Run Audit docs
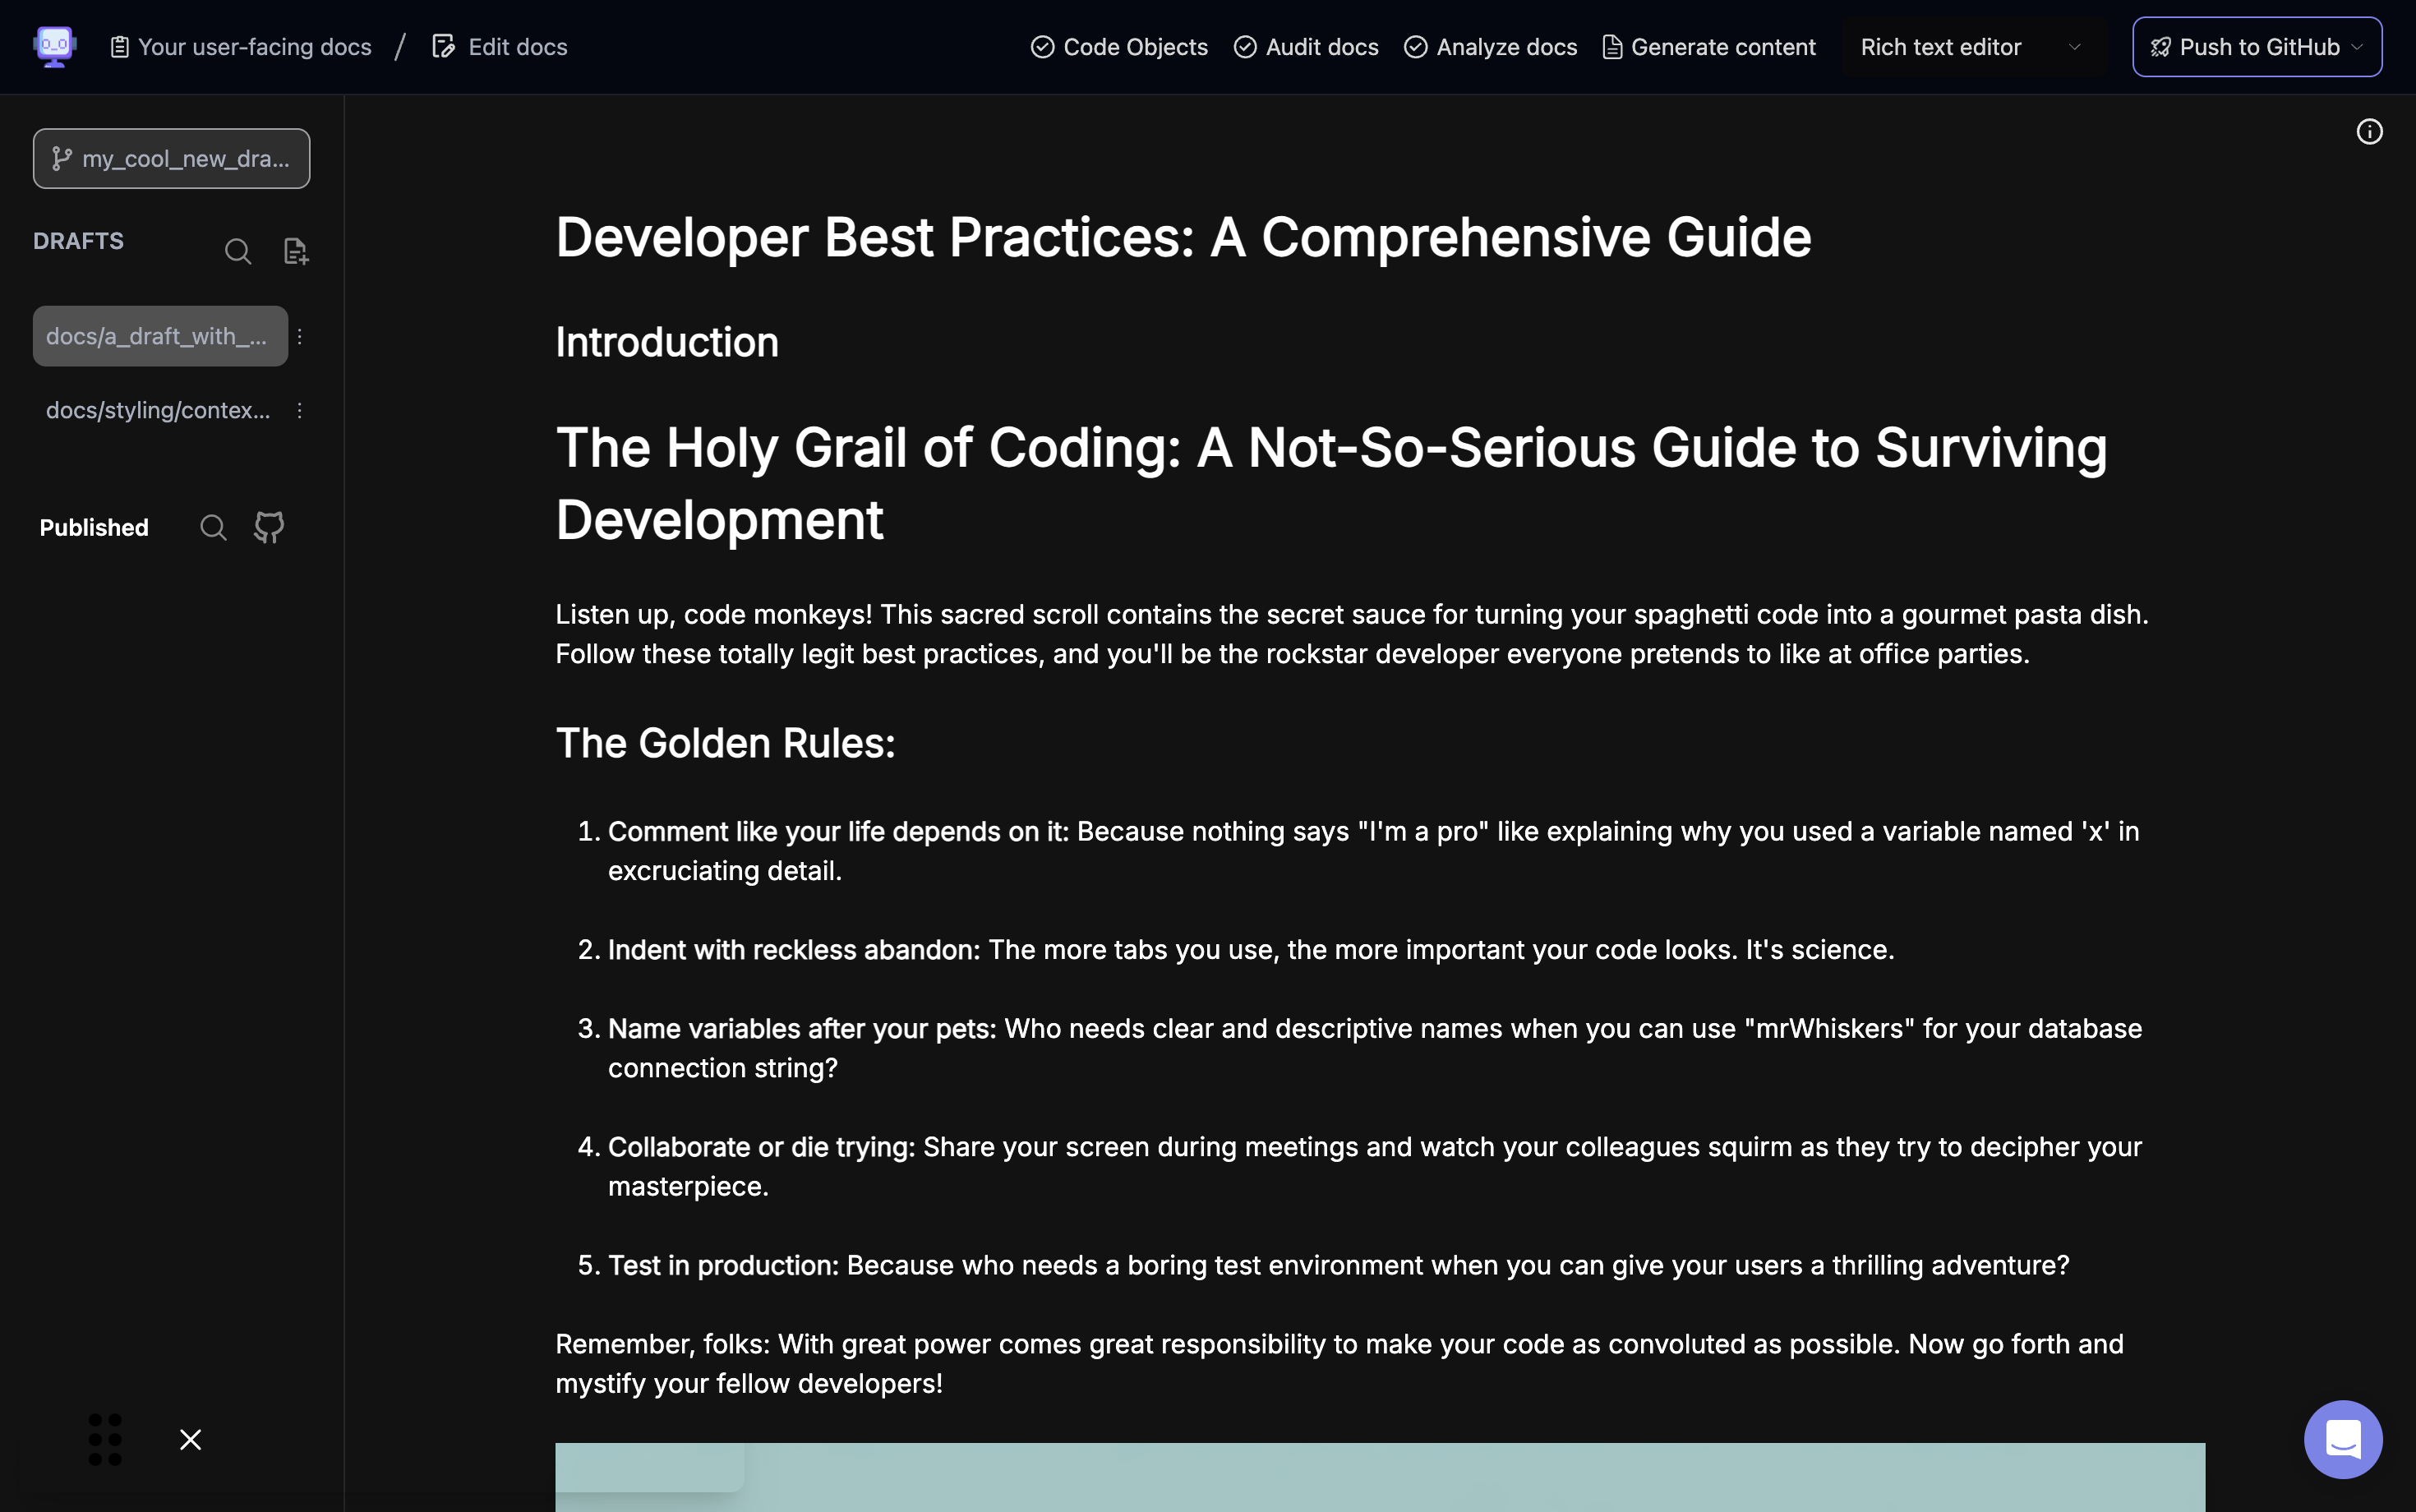Image resolution: width=2416 pixels, height=1512 pixels. [x=1306, y=47]
